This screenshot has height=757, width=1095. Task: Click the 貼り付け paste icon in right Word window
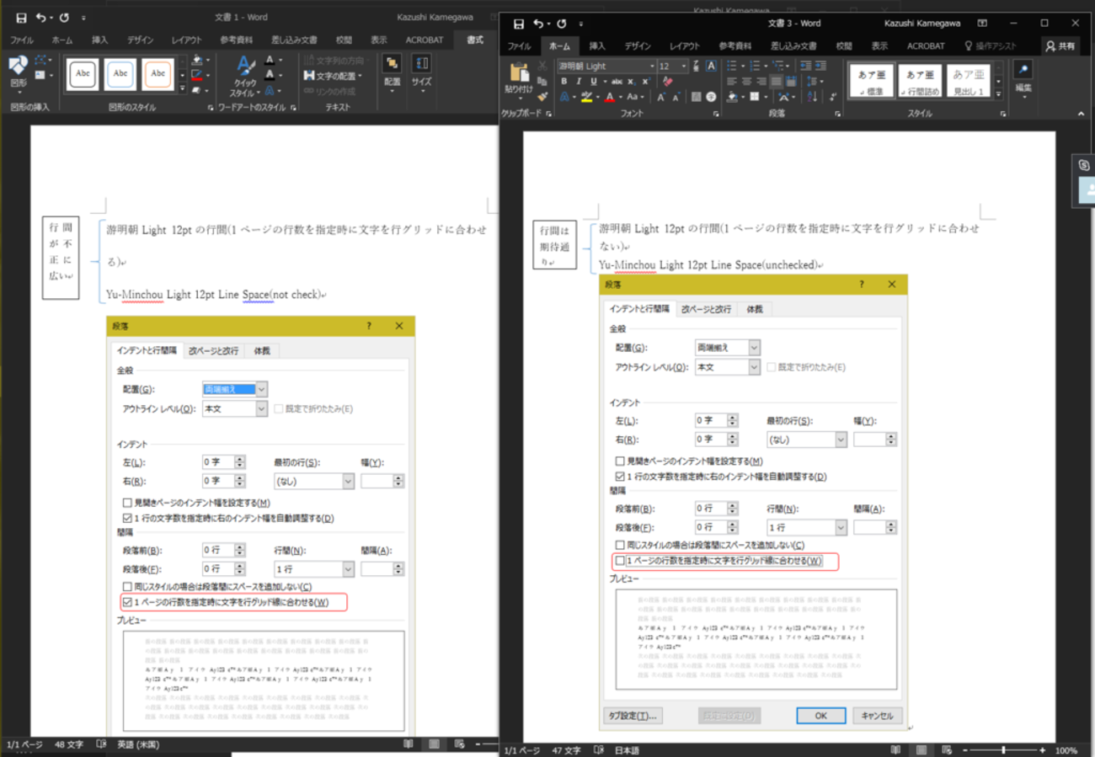coord(518,73)
